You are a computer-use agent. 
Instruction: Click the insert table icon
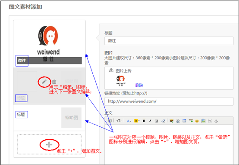click(x=184, y=121)
